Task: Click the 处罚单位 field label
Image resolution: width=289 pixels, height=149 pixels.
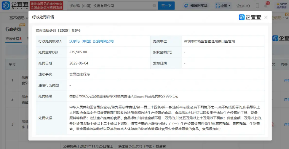Action: click(160, 41)
